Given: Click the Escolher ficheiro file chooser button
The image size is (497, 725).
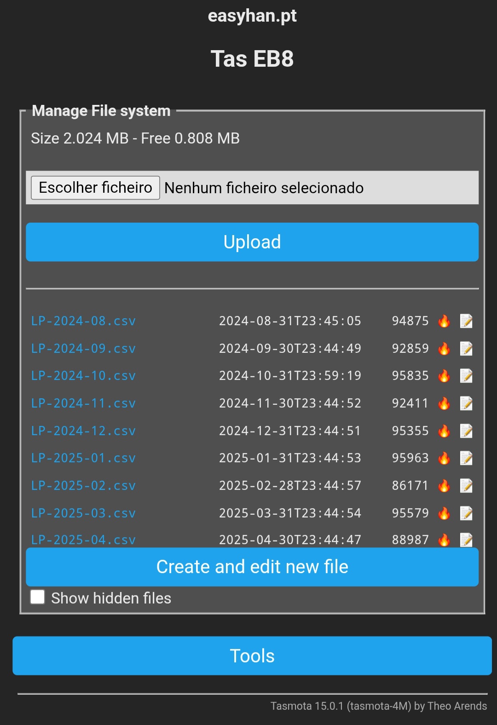Looking at the screenshot, I should pos(95,188).
